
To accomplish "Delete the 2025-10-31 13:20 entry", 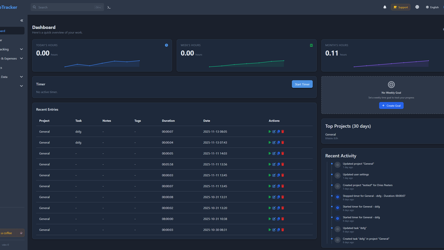I will point(283,208).
